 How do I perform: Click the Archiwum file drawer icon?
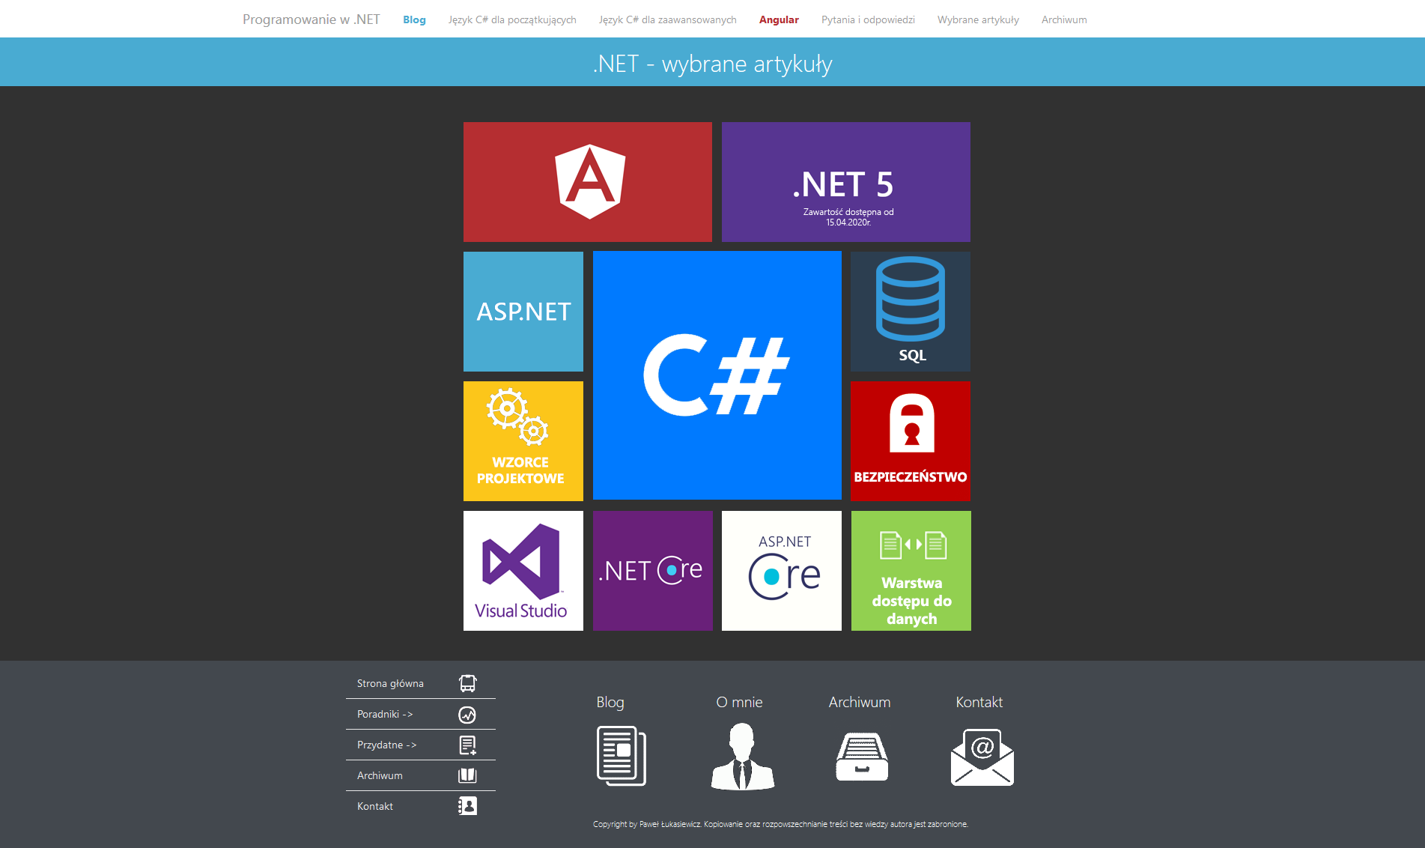tap(862, 757)
